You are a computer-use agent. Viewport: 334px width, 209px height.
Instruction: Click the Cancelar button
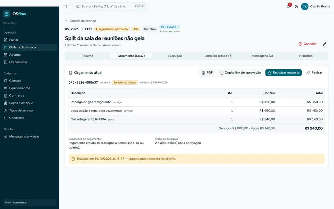tap(307, 44)
